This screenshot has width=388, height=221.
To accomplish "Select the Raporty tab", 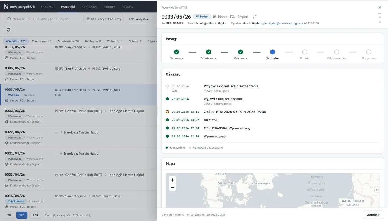I will click(x=127, y=7).
